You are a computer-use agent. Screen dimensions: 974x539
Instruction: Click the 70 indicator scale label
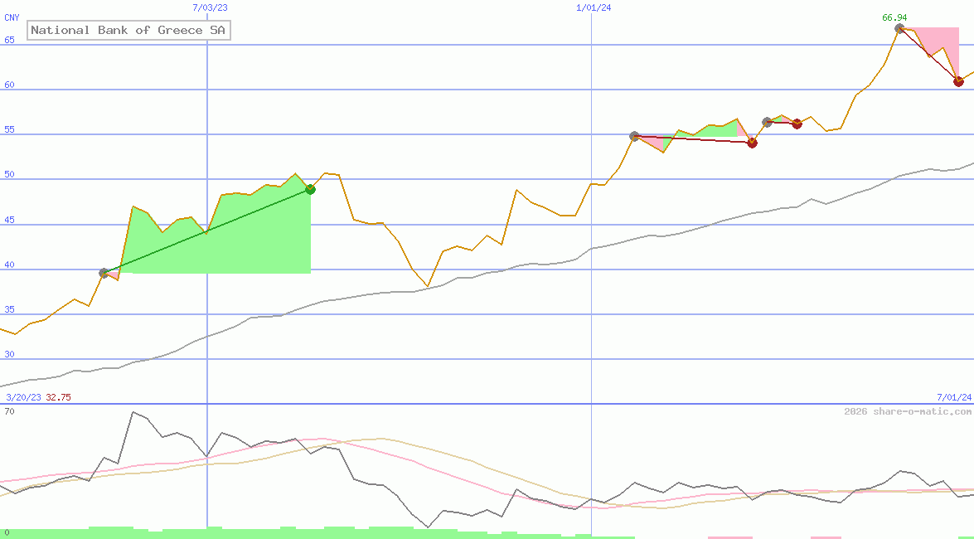tap(9, 411)
